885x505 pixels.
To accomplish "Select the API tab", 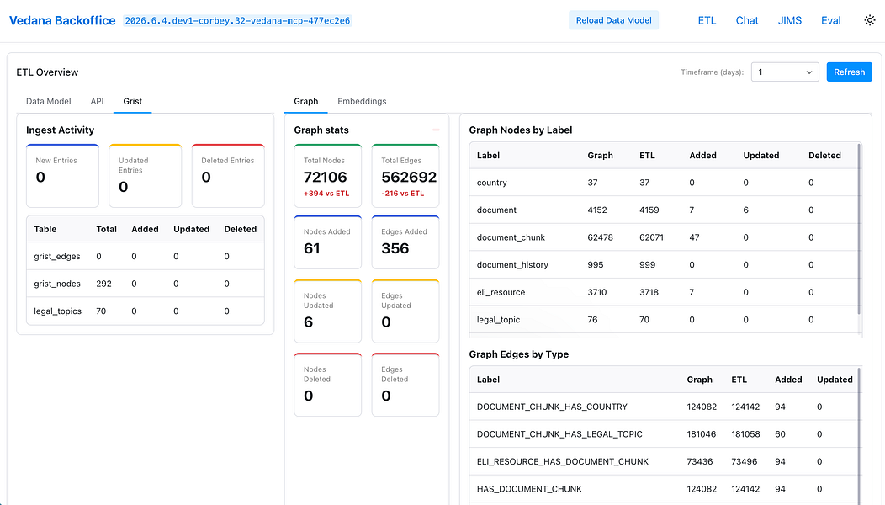I will coord(97,101).
